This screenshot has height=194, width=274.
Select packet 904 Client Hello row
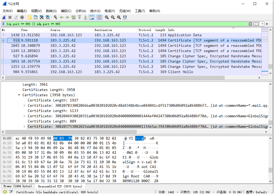tap(131, 72)
